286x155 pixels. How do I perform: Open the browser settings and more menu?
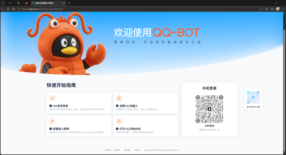coord(283,9)
